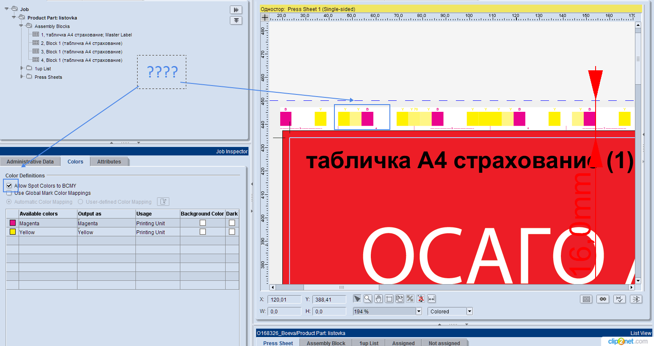Click the H height input field

click(329, 311)
